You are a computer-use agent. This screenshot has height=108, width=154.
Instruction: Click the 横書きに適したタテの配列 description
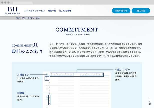pyautogui.click(x=28, y=98)
